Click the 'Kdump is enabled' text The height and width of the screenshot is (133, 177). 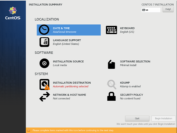point(130,86)
